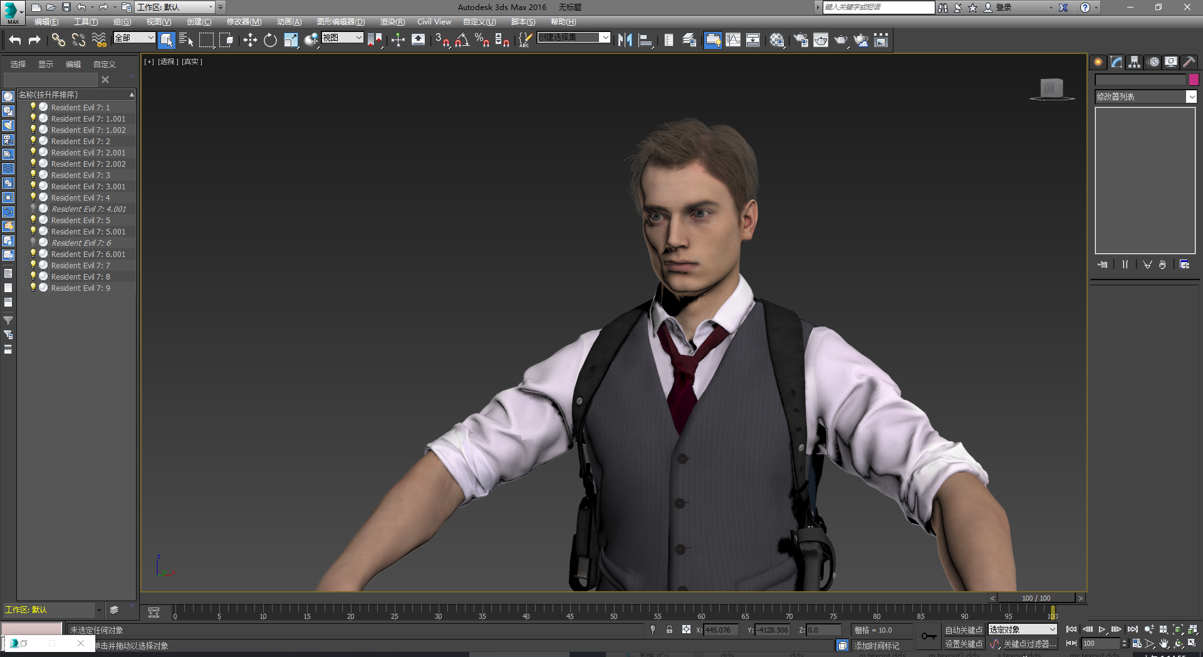Open the '自定义' scene explorer menu
This screenshot has height=657, width=1203.
(x=105, y=65)
